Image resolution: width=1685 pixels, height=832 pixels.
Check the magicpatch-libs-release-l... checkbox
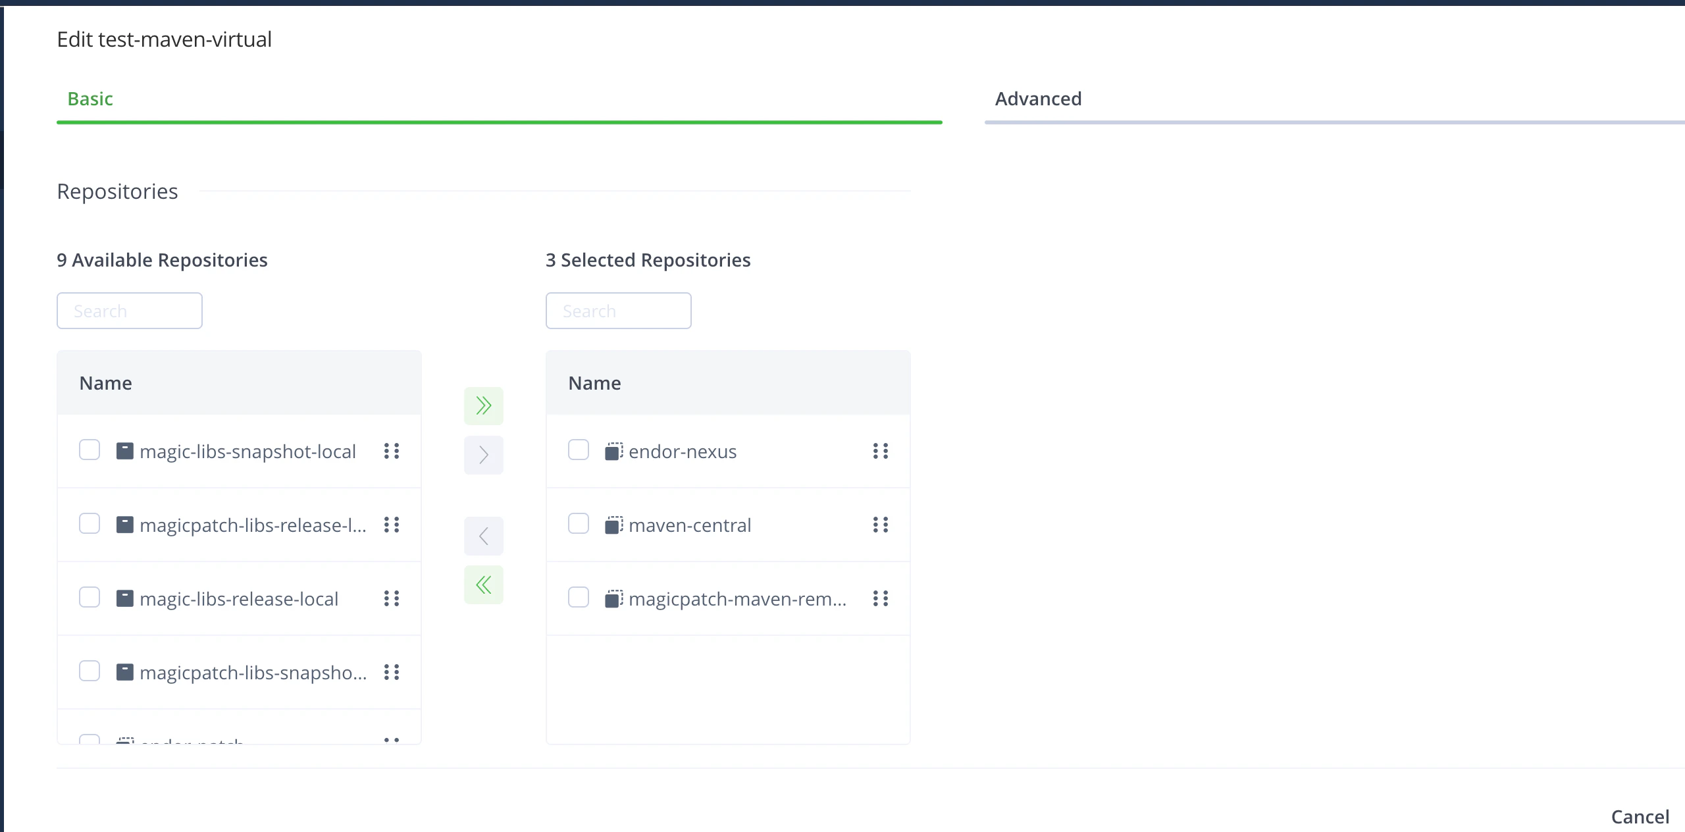(x=90, y=523)
